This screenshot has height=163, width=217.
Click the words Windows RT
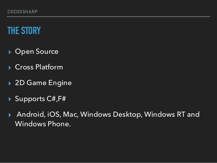click(165, 114)
